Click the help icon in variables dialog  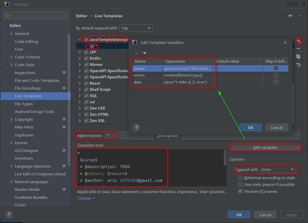coord(136,127)
